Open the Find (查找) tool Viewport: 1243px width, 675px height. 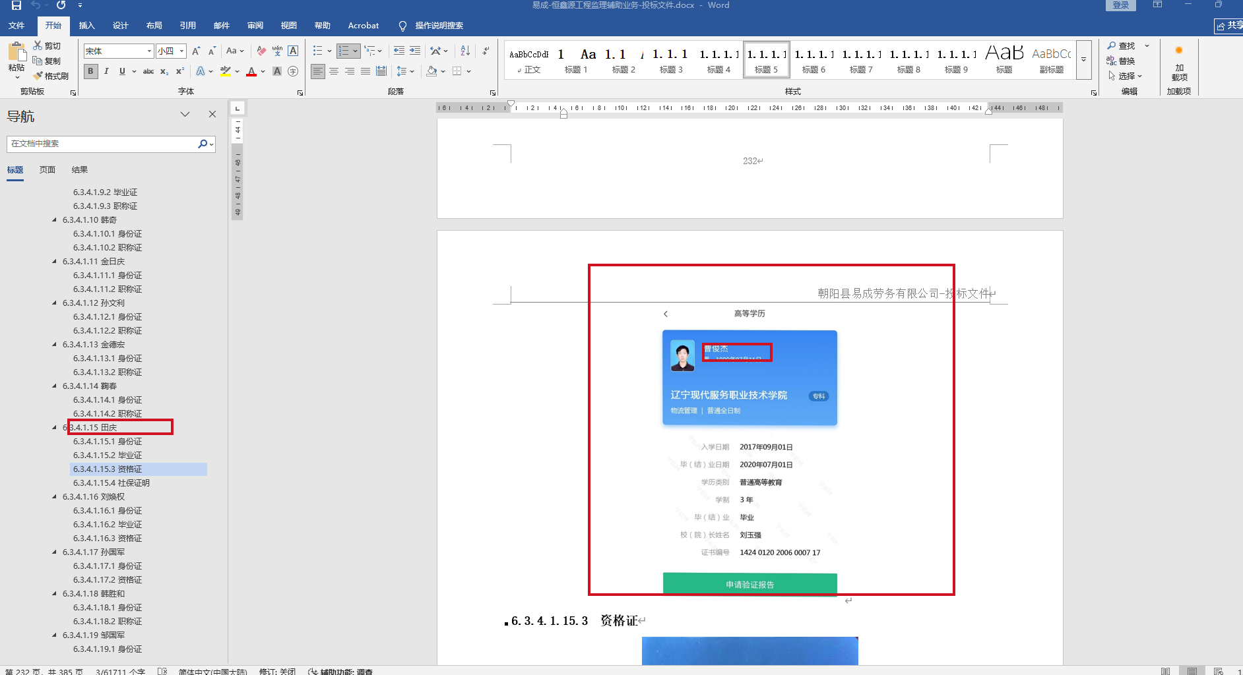(x=1122, y=45)
